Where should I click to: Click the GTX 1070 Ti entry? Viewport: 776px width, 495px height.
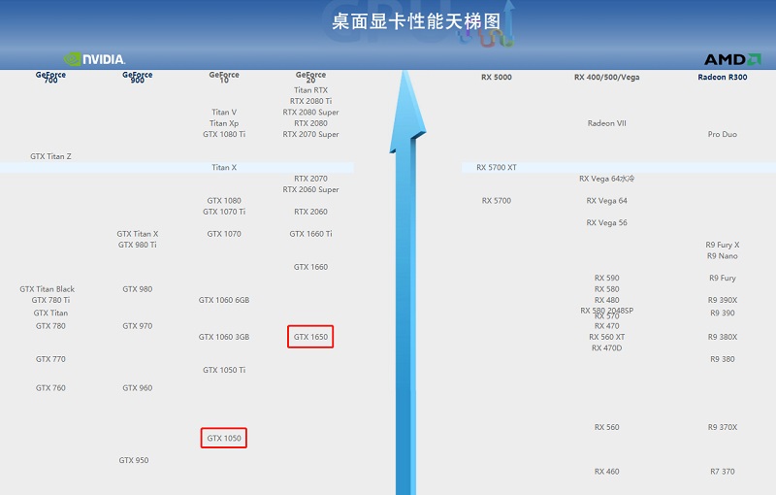[224, 212]
